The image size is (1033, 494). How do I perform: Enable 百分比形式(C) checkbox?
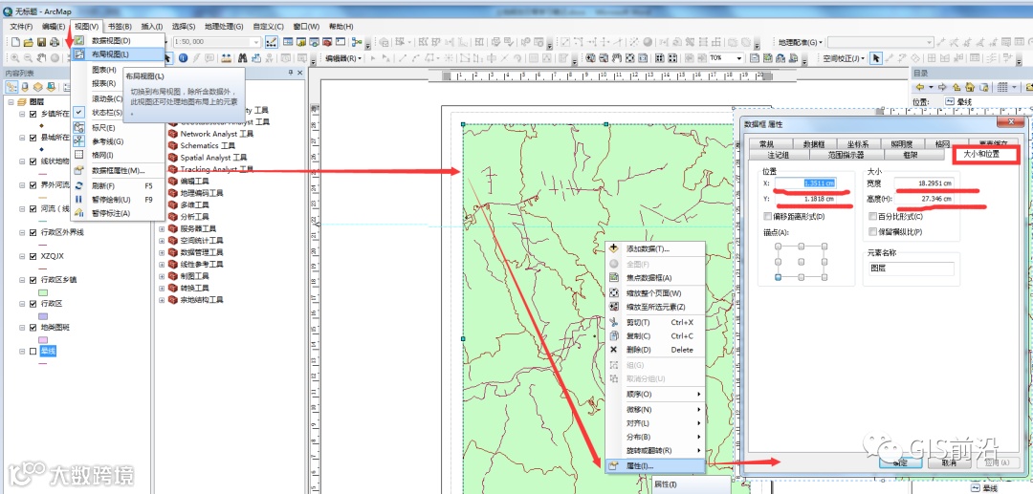coord(873,216)
